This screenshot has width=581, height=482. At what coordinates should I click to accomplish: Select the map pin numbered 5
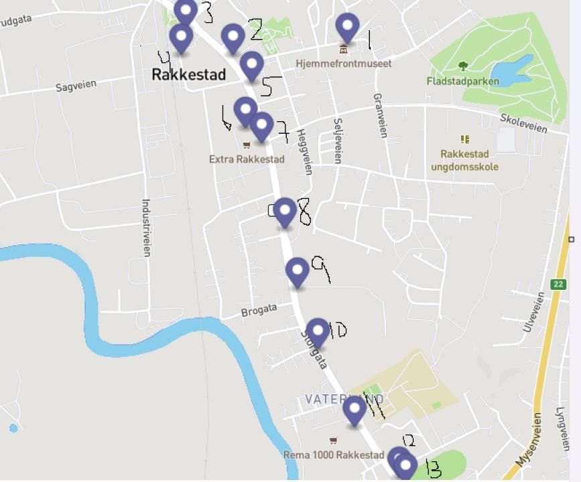click(251, 66)
